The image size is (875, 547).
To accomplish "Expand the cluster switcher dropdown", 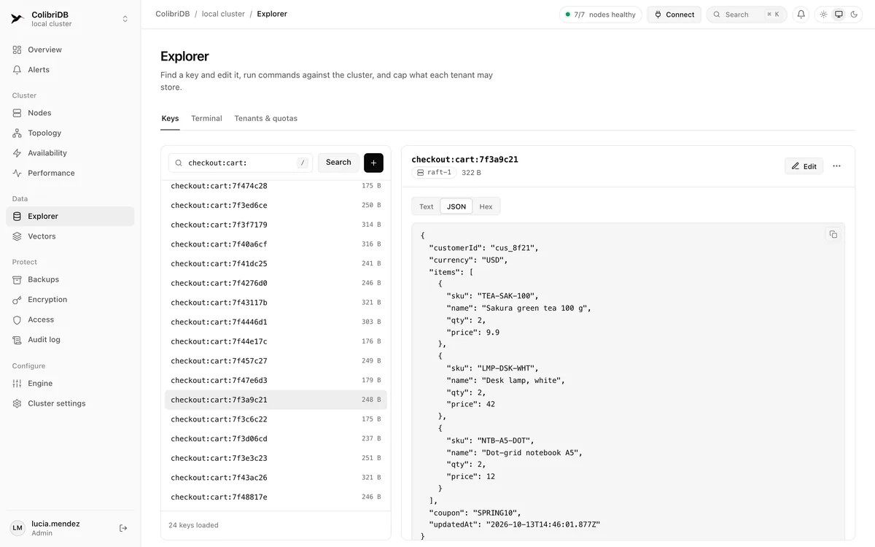I will pos(125,19).
